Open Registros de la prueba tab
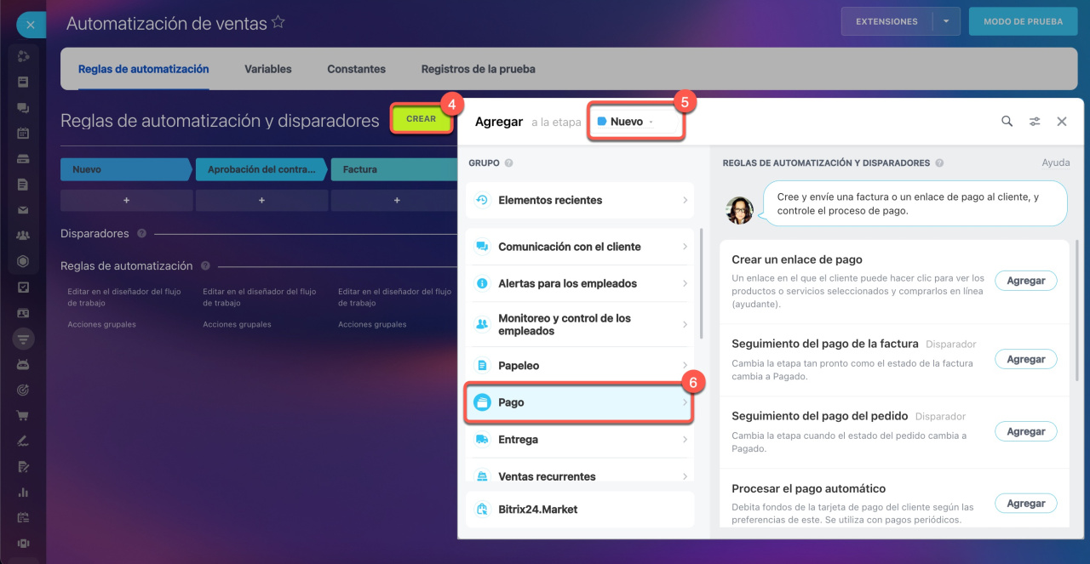1090x564 pixels. pos(479,69)
